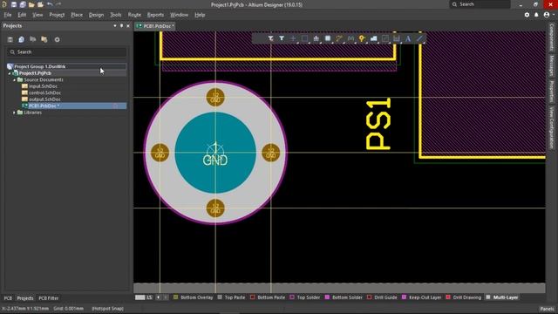The width and height of the screenshot is (558, 314).
Task: Click the current layer color swatch
Action: pos(139,297)
